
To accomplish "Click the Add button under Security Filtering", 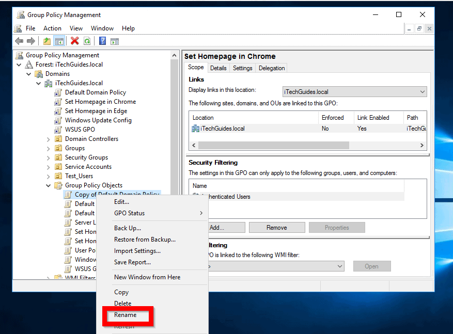I will coord(225,227).
